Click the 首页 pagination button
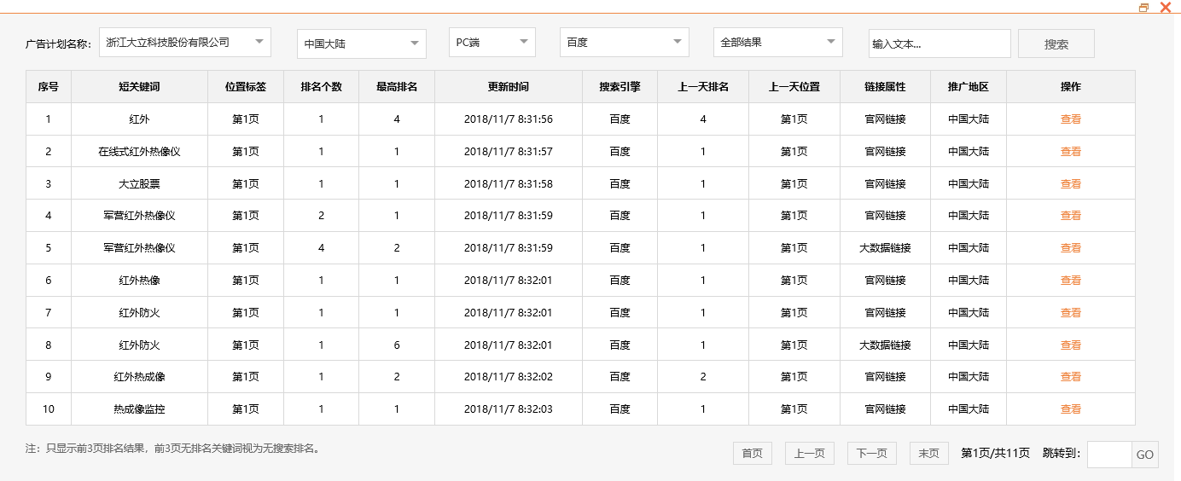This screenshot has height=481, width=1181. click(x=753, y=454)
